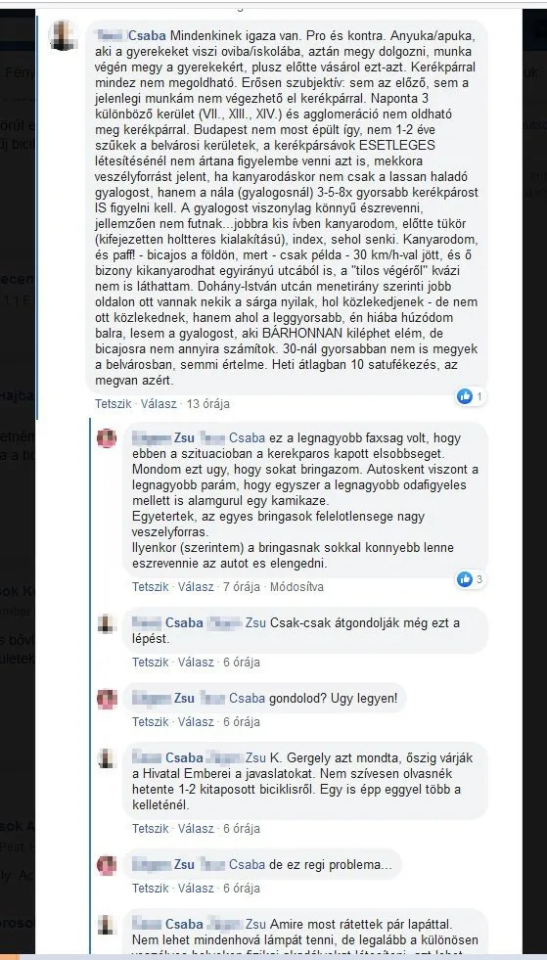The height and width of the screenshot is (960, 547).
Task: Click Válasz under the gondolod? reply
Action: 196,722
